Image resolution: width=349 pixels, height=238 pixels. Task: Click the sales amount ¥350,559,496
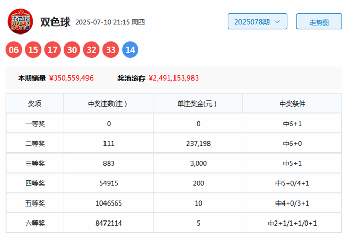tap(72, 78)
